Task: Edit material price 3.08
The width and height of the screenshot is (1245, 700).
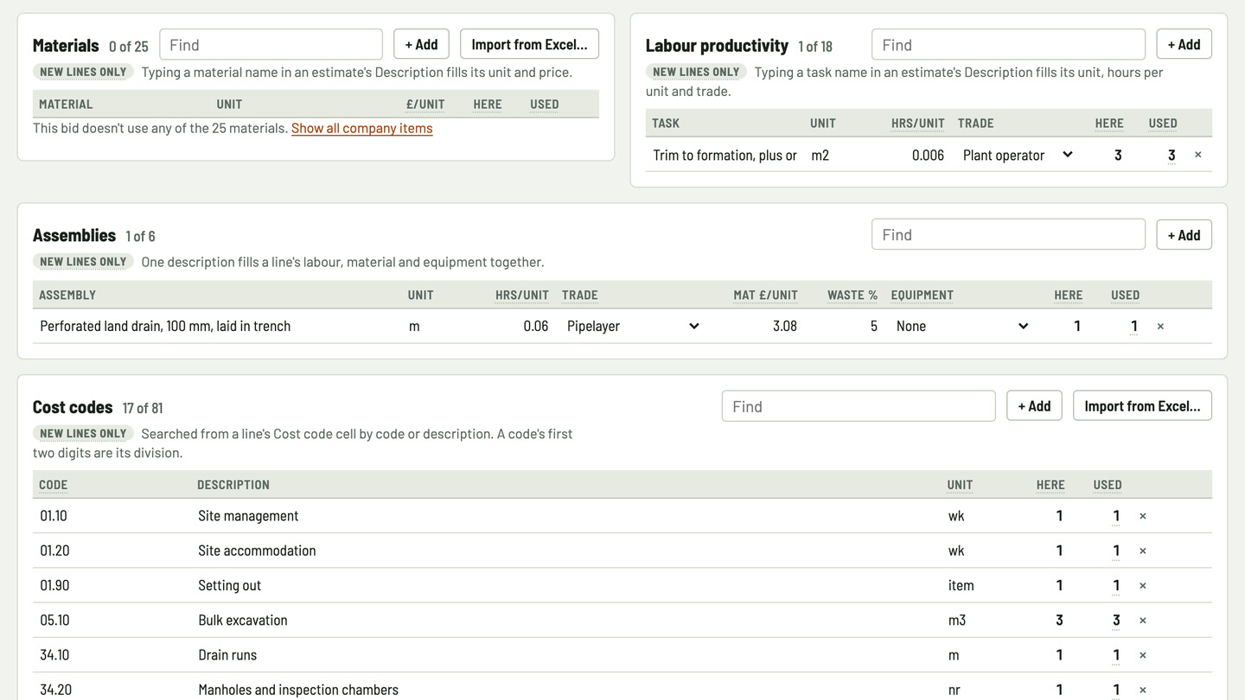Action: 757,326
